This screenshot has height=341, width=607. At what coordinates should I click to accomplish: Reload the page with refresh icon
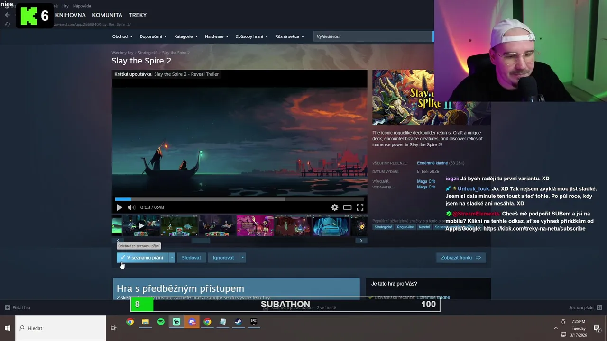(7, 24)
